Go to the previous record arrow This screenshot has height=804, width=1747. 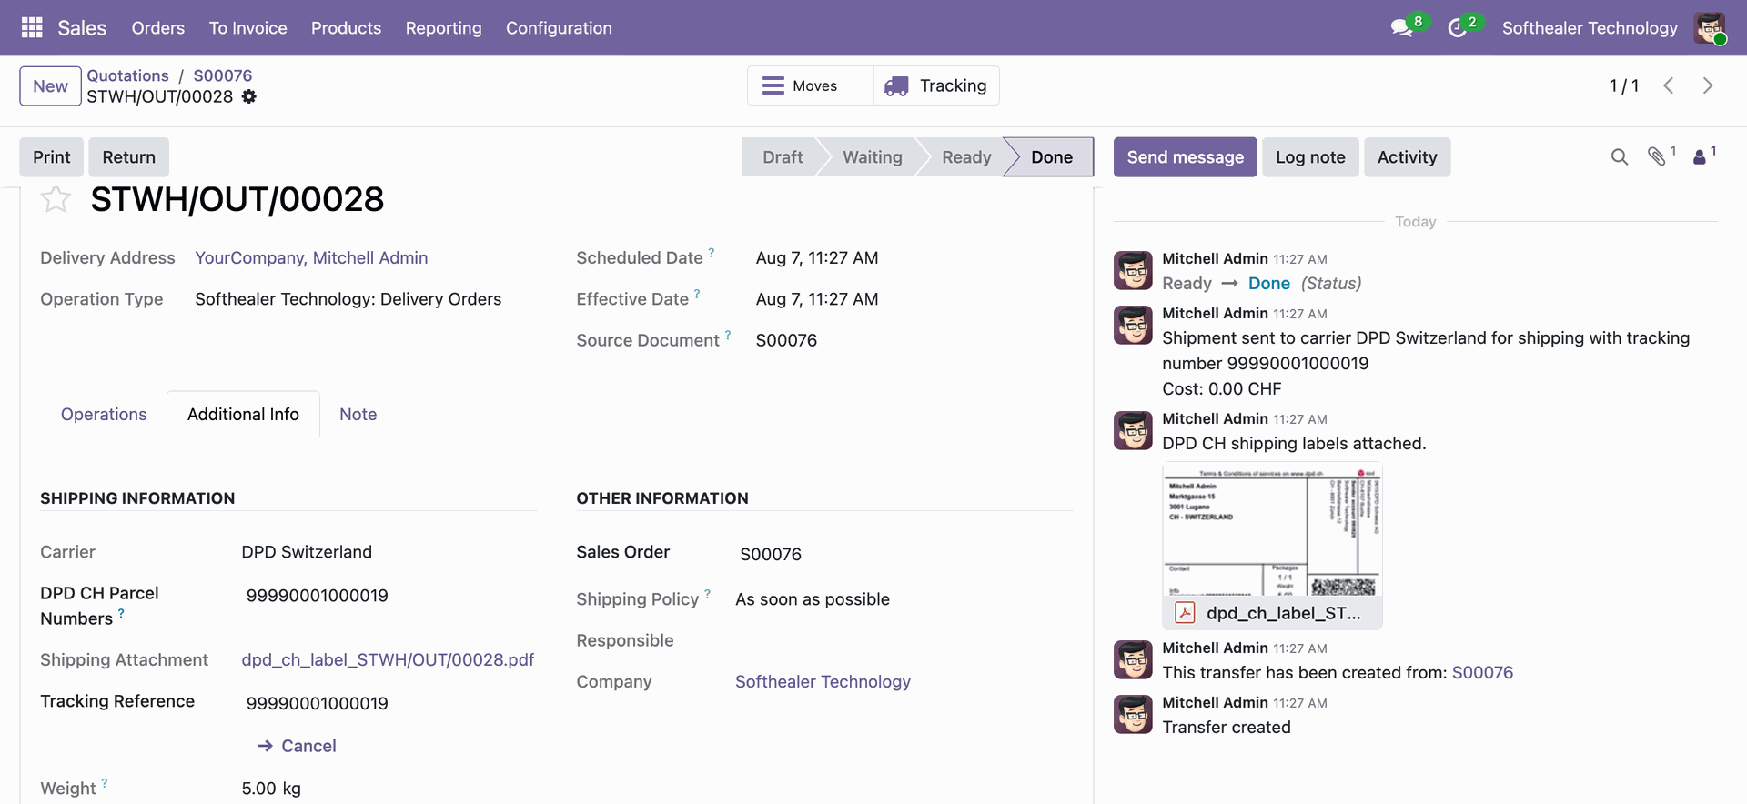click(1669, 85)
